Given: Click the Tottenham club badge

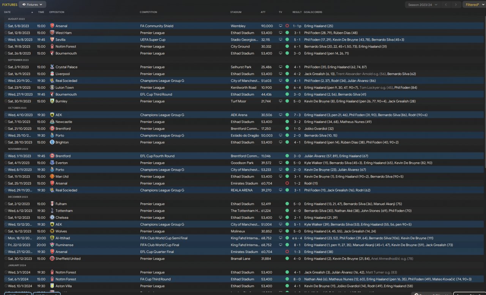Looking at the screenshot, I should click(x=52, y=210).
